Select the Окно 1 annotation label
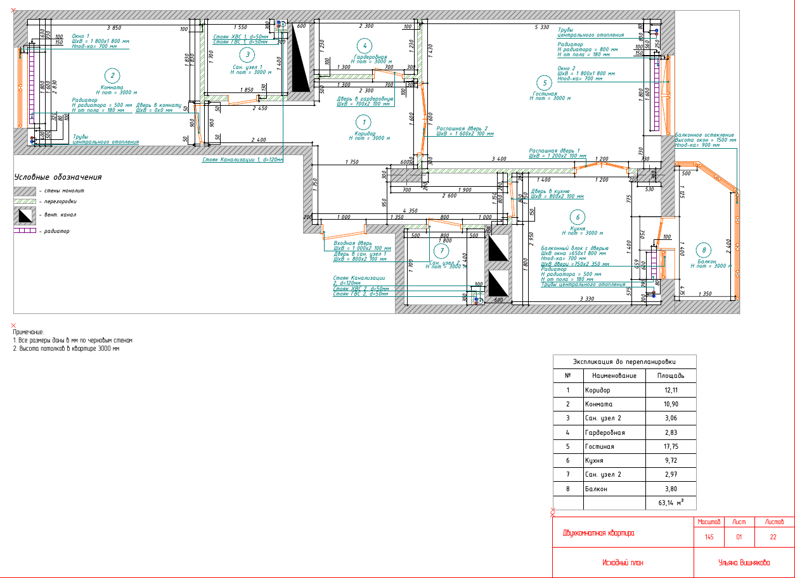This screenshot has height=578, width=795. (x=81, y=36)
